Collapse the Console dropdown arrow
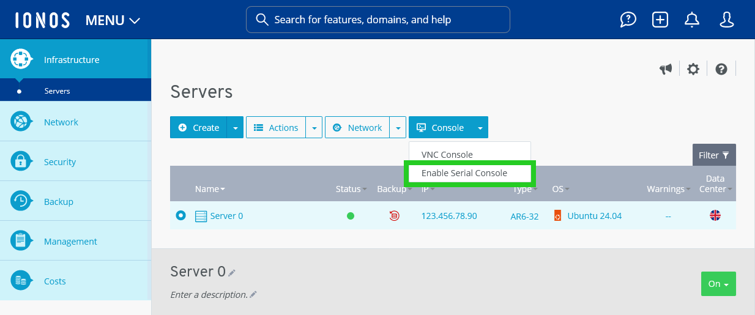Image resolution: width=755 pixels, height=315 pixels. pos(480,127)
